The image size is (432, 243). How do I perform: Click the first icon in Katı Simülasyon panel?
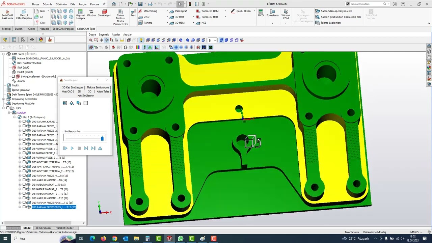point(65,103)
